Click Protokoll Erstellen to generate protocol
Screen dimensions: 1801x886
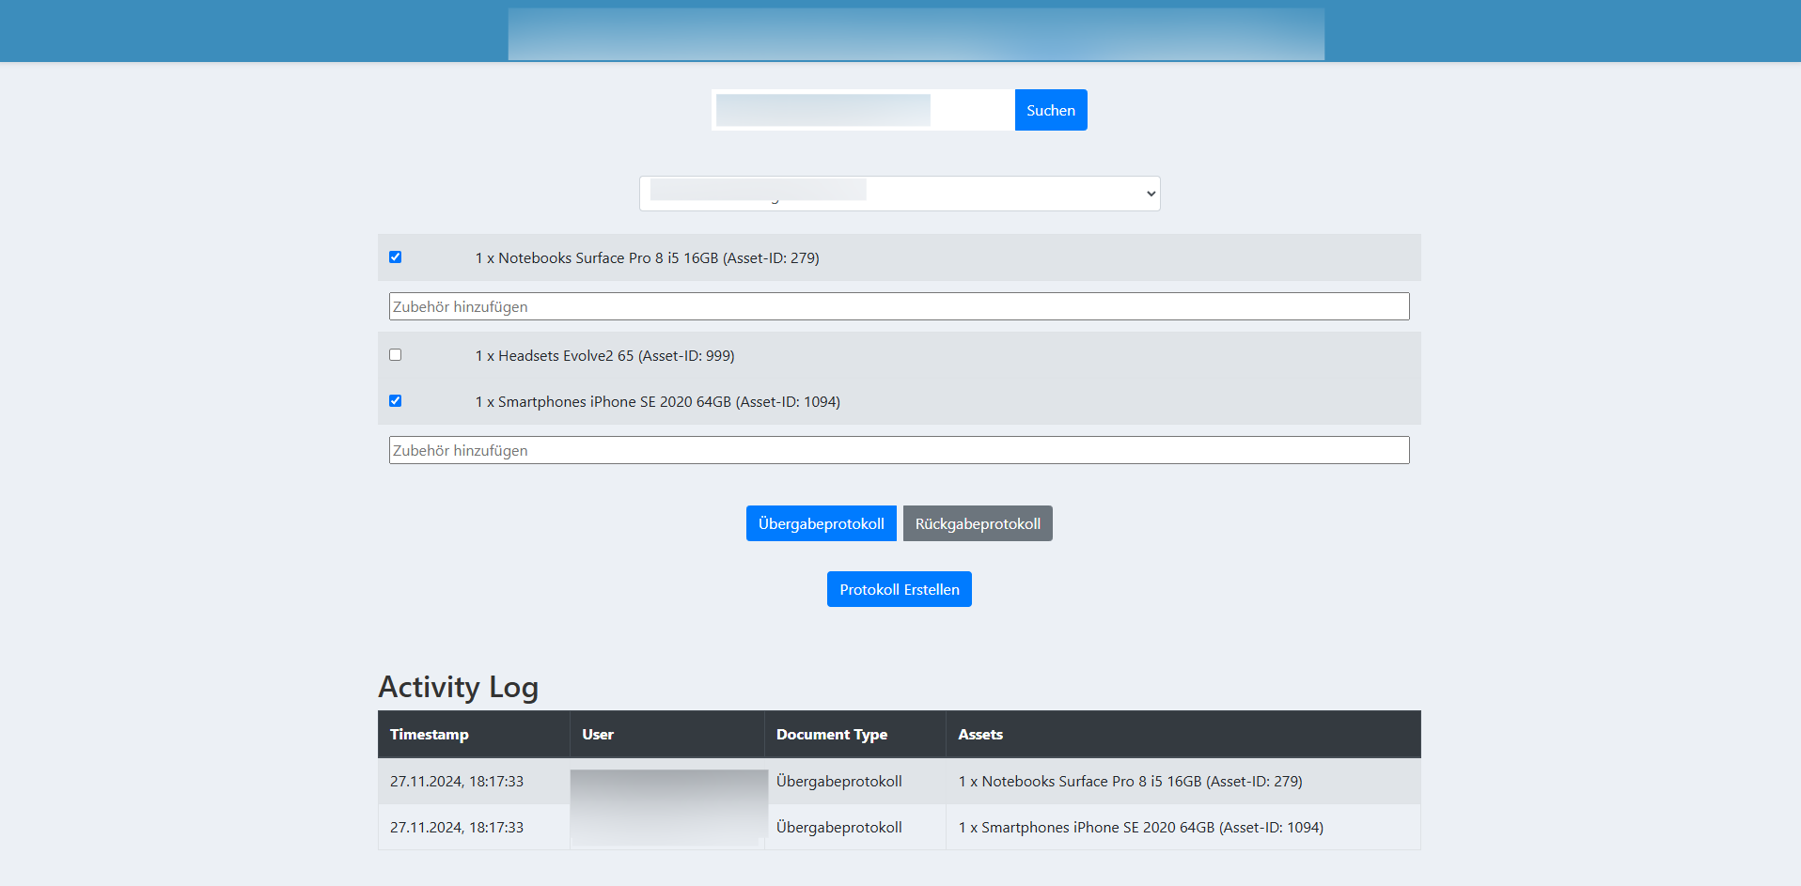pyautogui.click(x=899, y=589)
